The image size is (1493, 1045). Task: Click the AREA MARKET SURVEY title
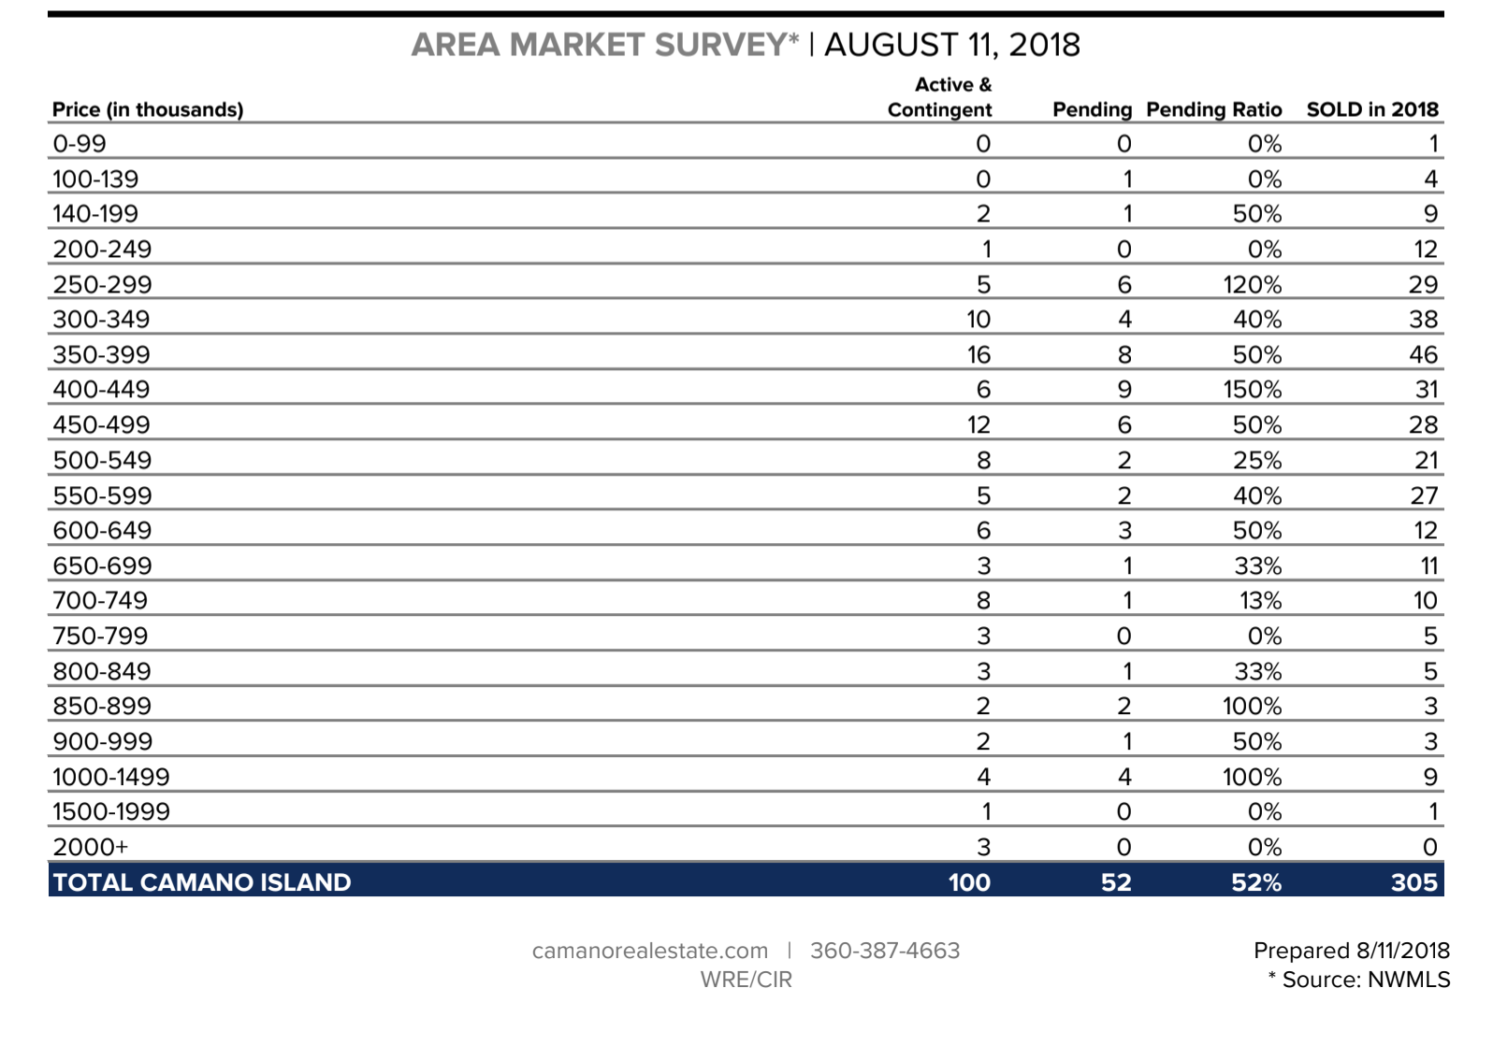(604, 45)
